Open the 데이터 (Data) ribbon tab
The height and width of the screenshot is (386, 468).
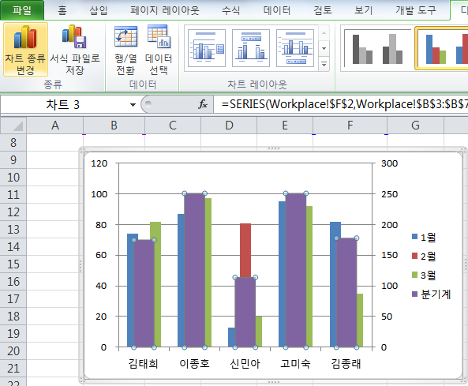(x=277, y=10)
